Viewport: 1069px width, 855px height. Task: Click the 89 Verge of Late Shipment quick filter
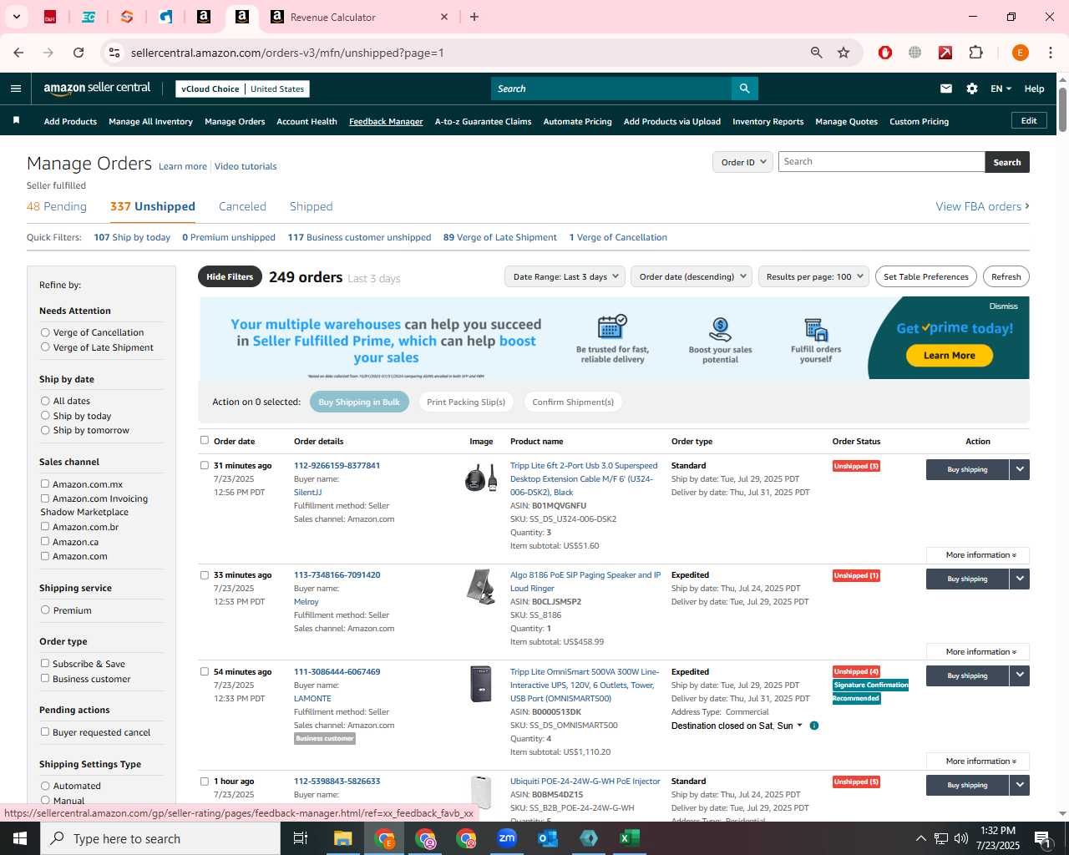(499, 237)
